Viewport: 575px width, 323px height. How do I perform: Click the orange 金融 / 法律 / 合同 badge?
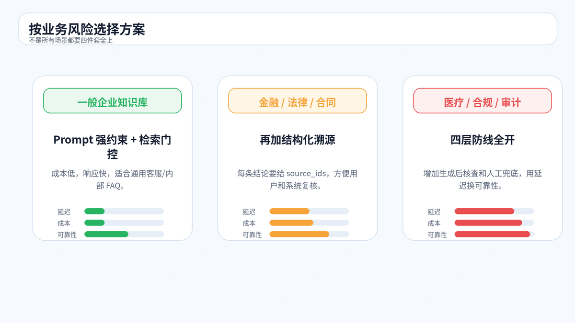(x=298, y=101)
